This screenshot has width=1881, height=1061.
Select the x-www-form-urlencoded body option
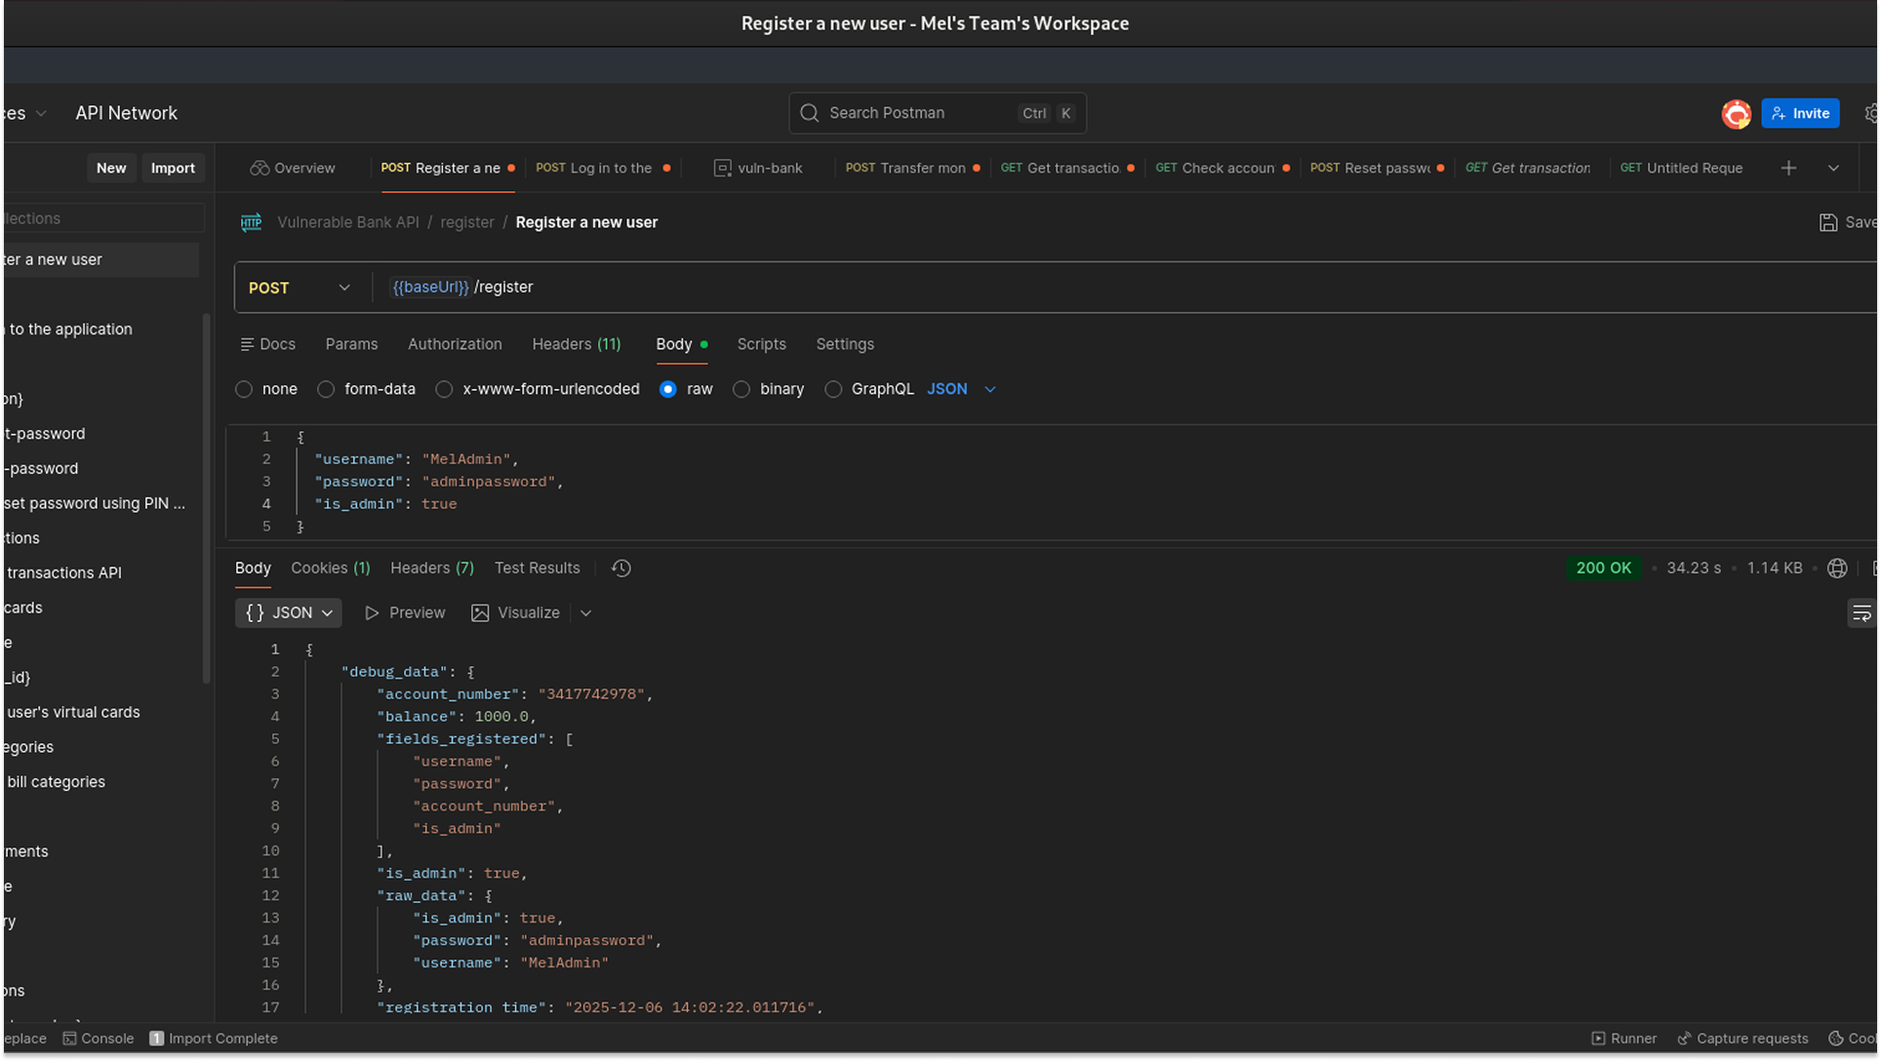444,389
